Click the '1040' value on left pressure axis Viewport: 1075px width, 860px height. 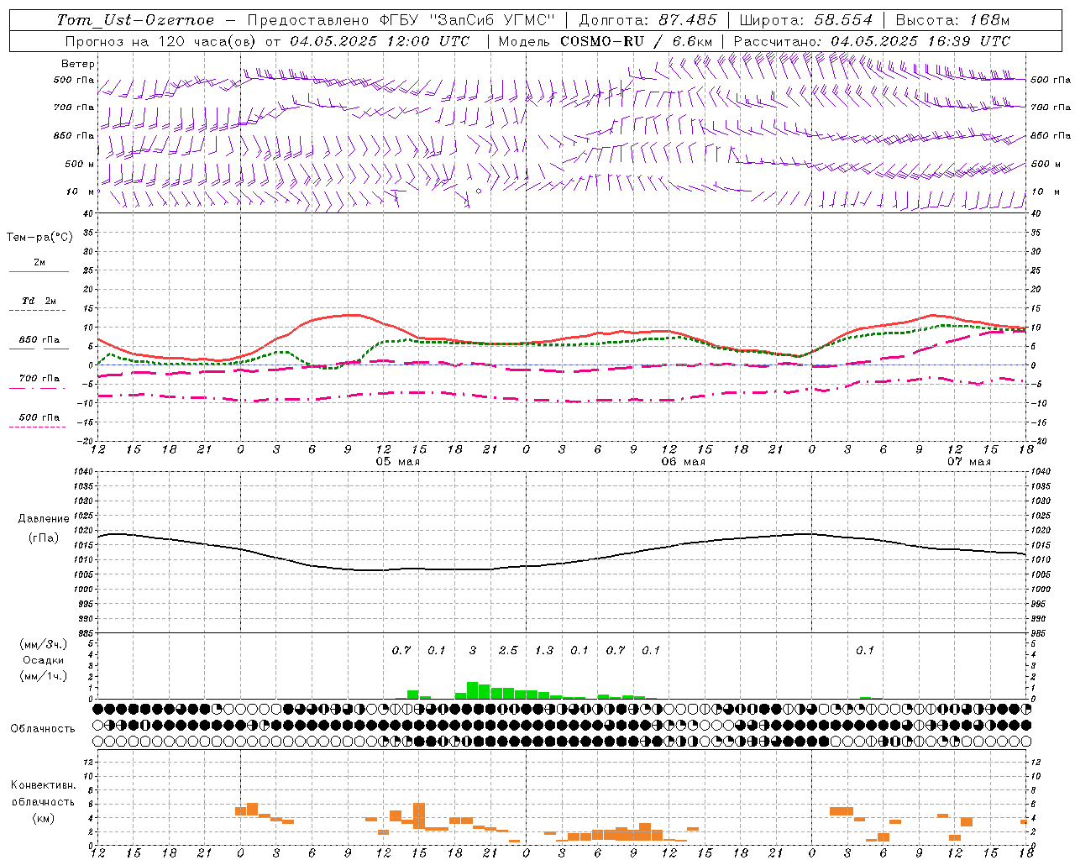pyautogui.click(x=84, y=472)
